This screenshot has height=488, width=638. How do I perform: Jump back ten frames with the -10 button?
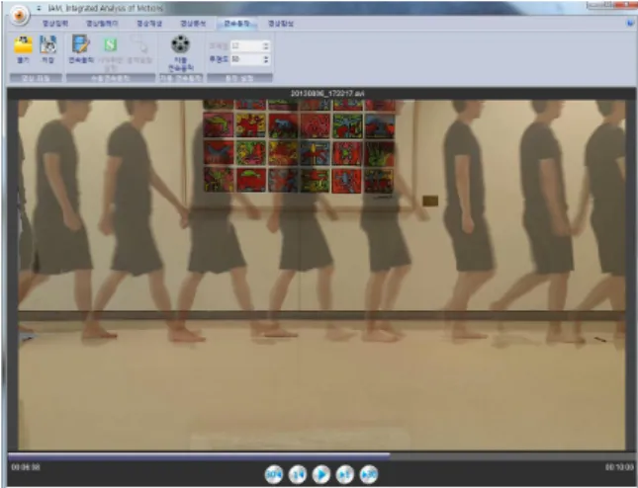tap(274, 474)
